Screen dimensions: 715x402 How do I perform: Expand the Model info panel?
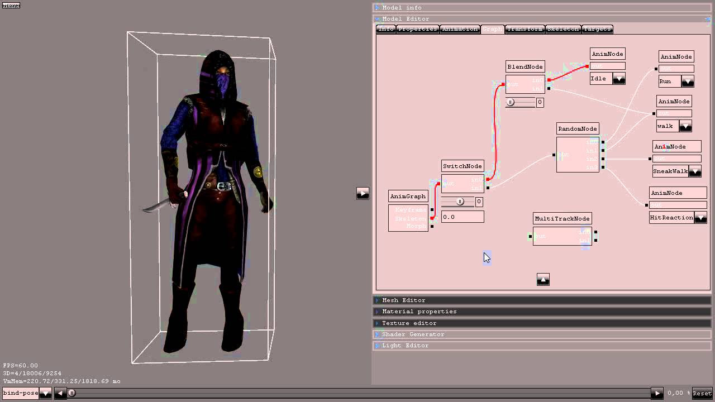(x=542, y=8)
